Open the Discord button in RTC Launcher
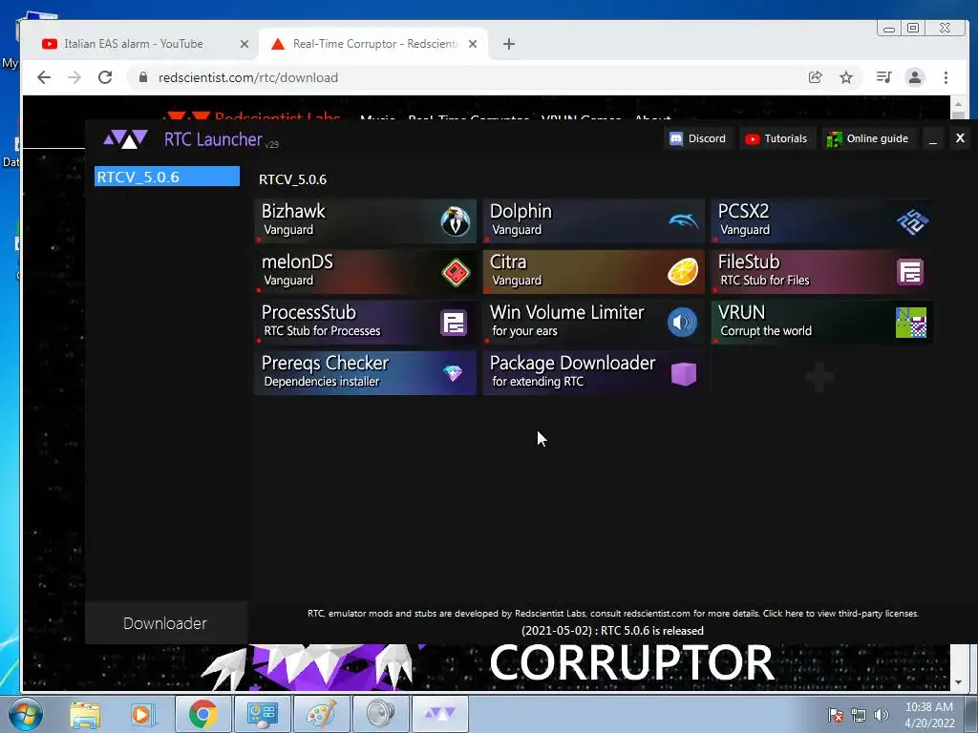Screen dimensions: 978x733 697,138
